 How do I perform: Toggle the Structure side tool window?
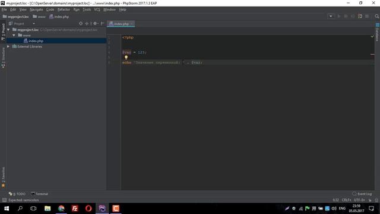(3, 58)
